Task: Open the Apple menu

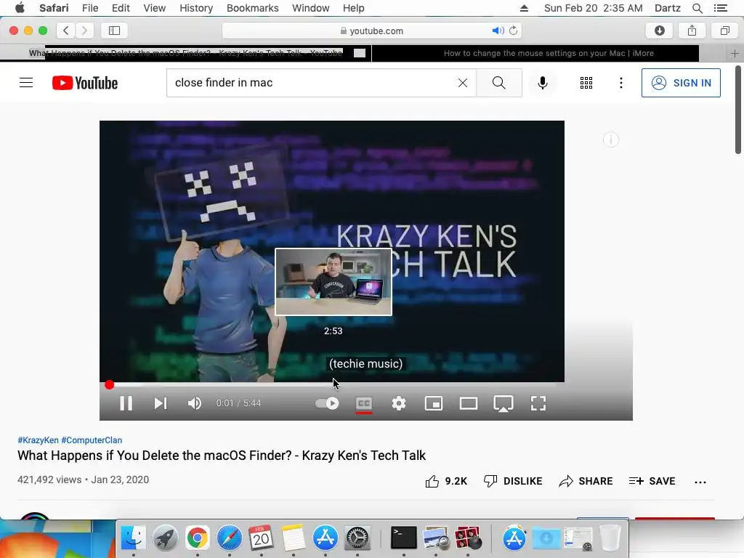Action: point(20,8)
